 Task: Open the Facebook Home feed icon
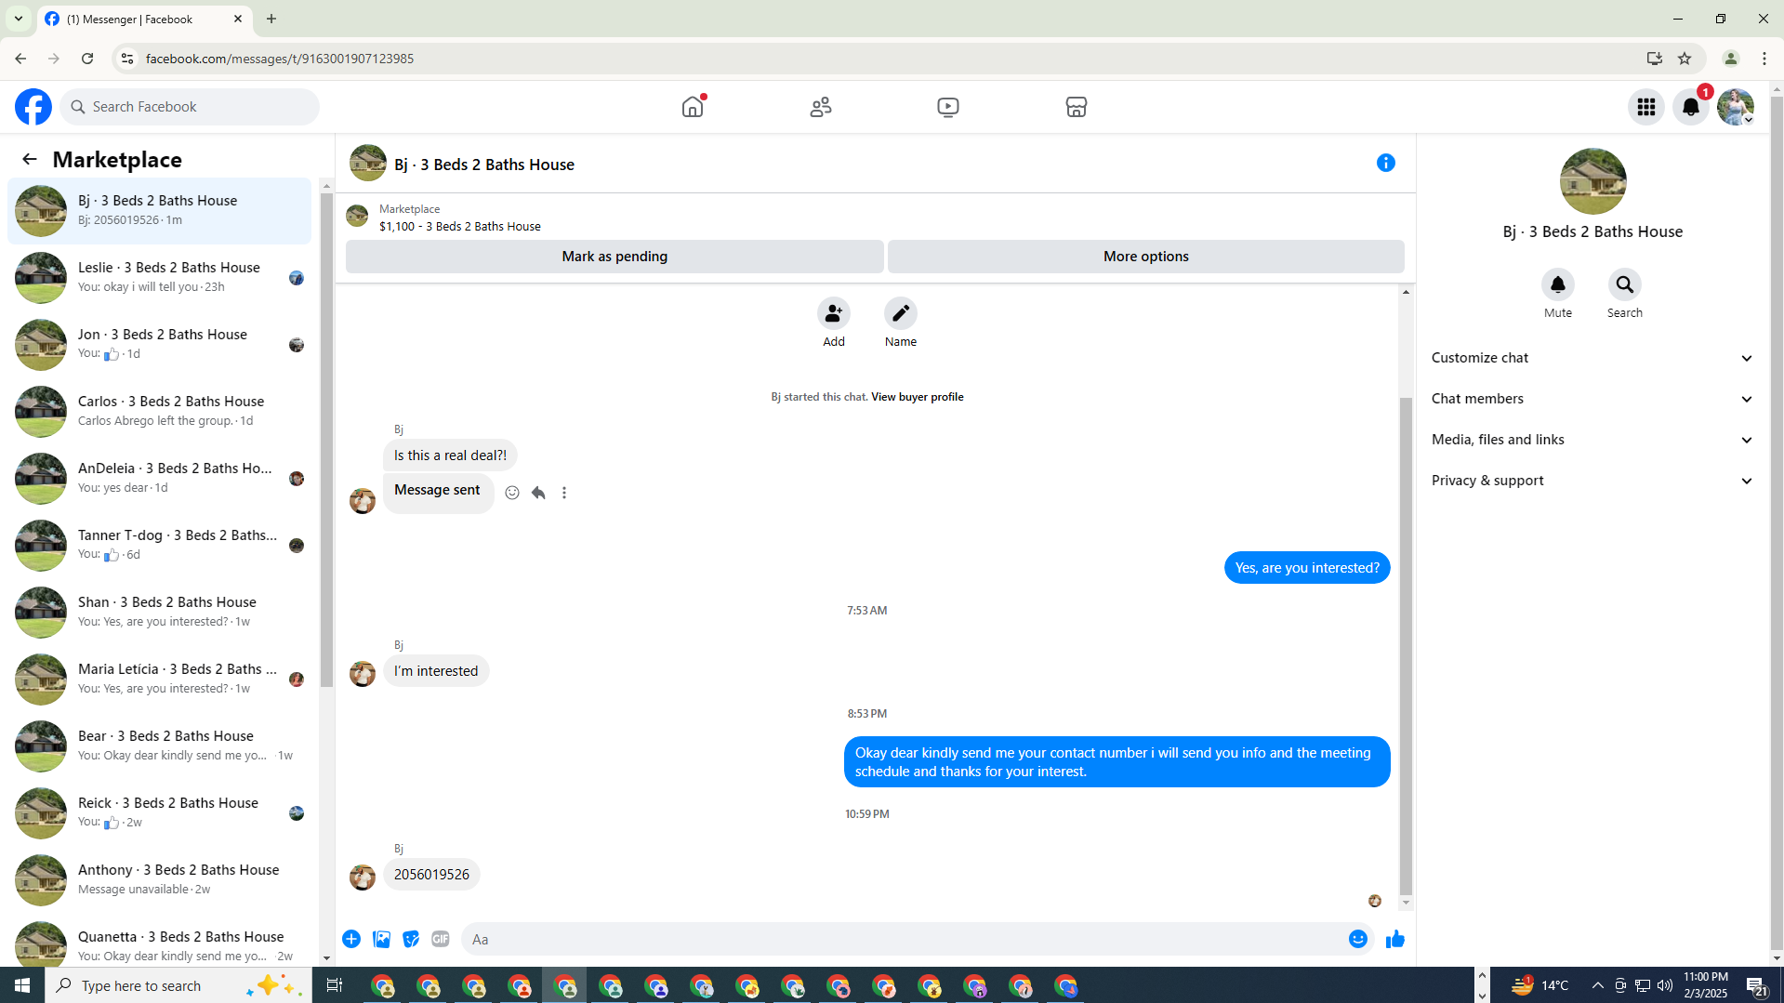693,107
